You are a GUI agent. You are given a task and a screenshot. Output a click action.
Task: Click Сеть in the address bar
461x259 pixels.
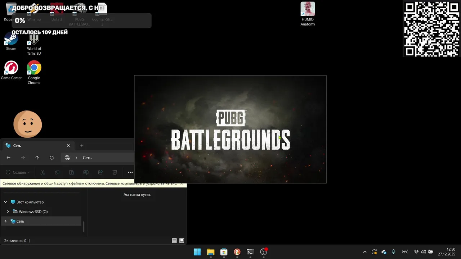point(87,158)
